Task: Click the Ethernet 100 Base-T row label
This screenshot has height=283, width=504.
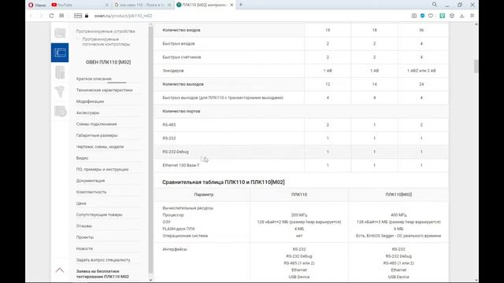Action: (181, 165)
